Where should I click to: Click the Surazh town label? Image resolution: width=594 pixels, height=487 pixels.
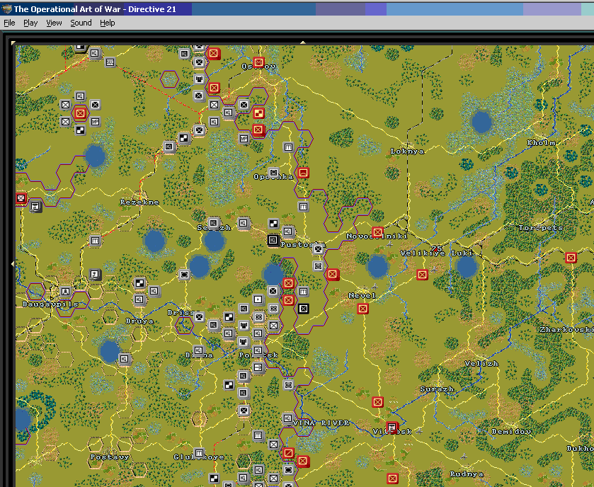click(436, 389)
